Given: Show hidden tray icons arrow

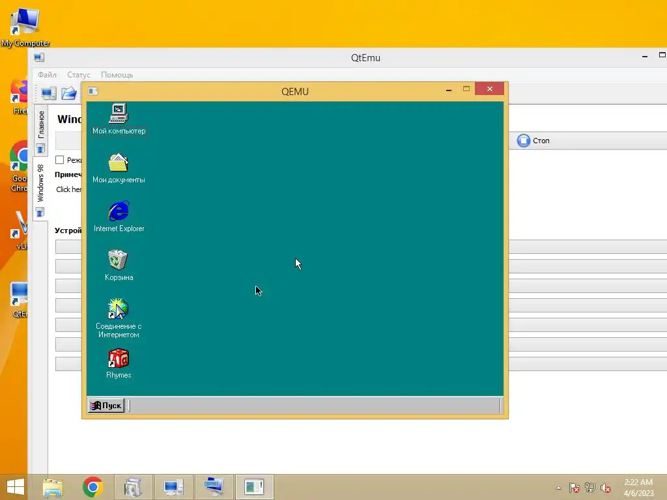Looking at the screenshot, I should pyautogui.click(x=558, y=488).
